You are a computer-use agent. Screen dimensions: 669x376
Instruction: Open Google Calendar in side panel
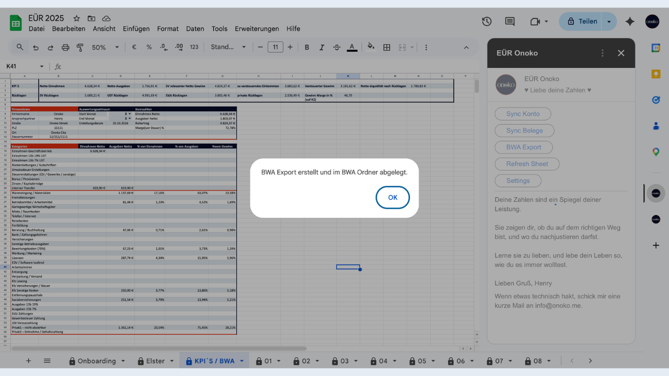[655, 48]
